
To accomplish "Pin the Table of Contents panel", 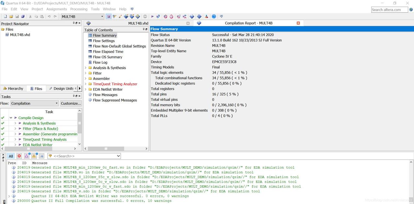I will [144, 29].
